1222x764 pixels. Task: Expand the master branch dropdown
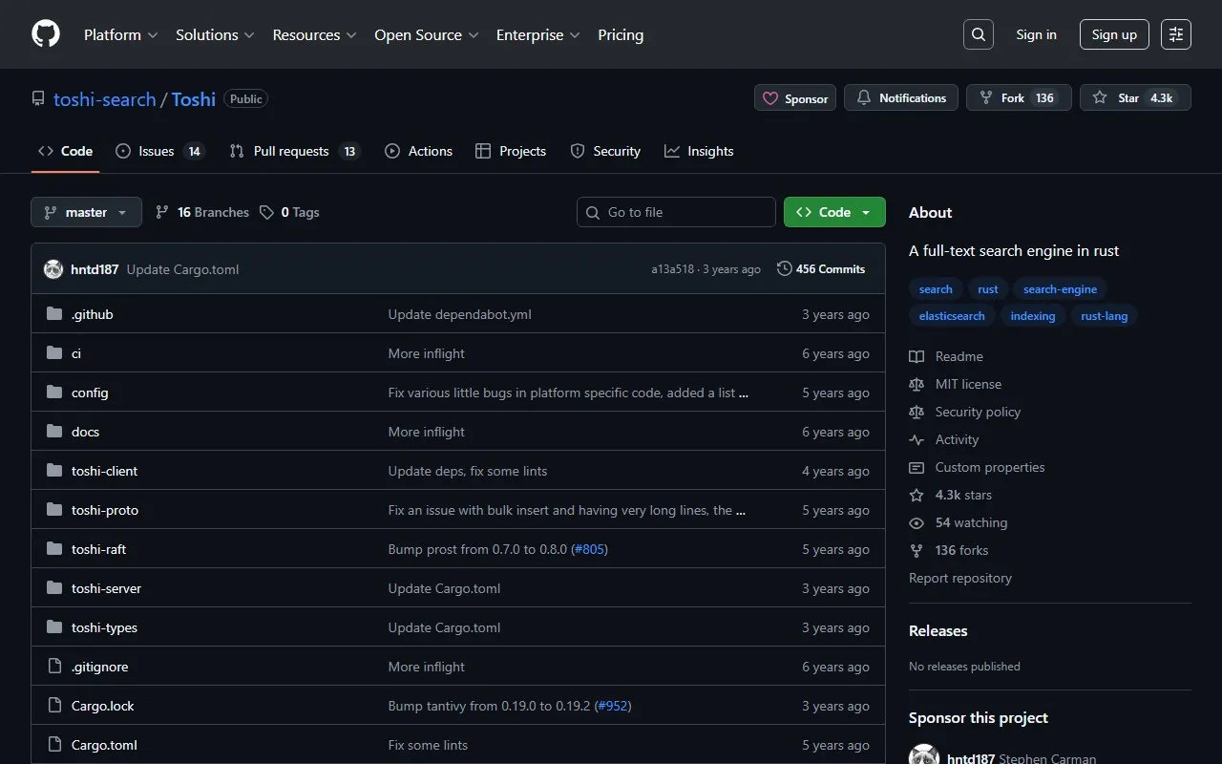[86, 212]
